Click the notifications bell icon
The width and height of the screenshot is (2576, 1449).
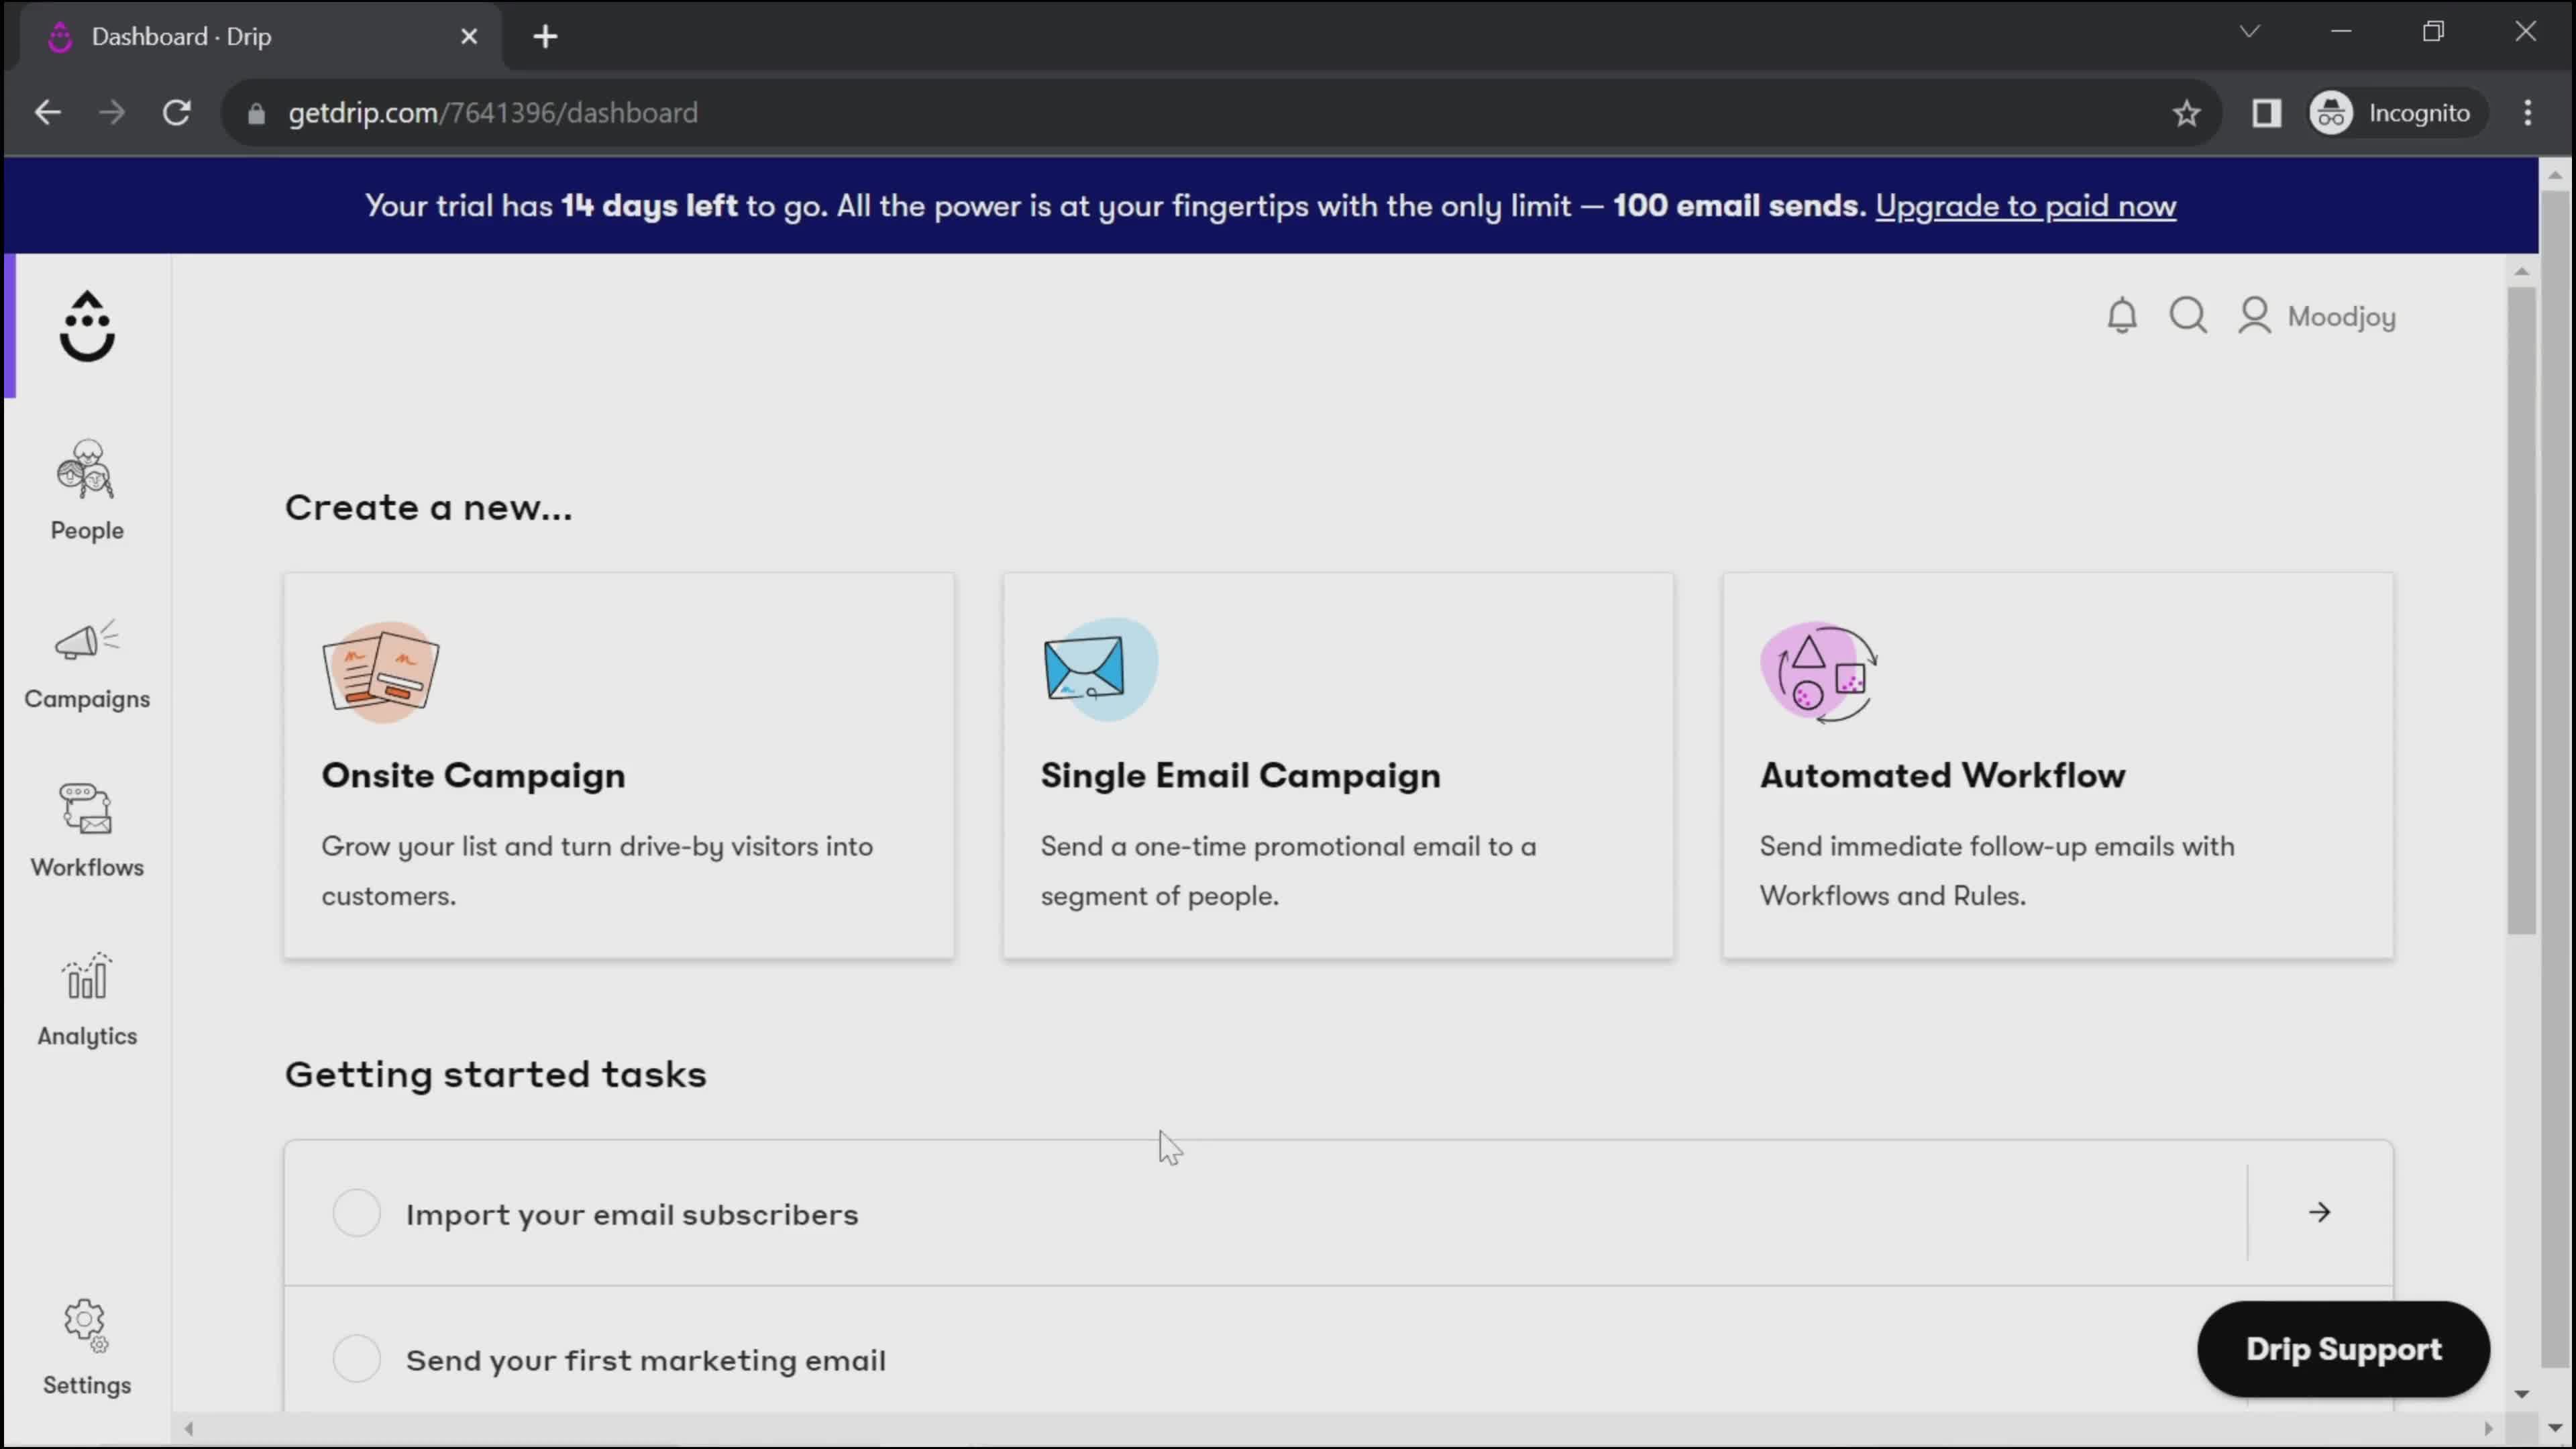[x=2121, y=316]
